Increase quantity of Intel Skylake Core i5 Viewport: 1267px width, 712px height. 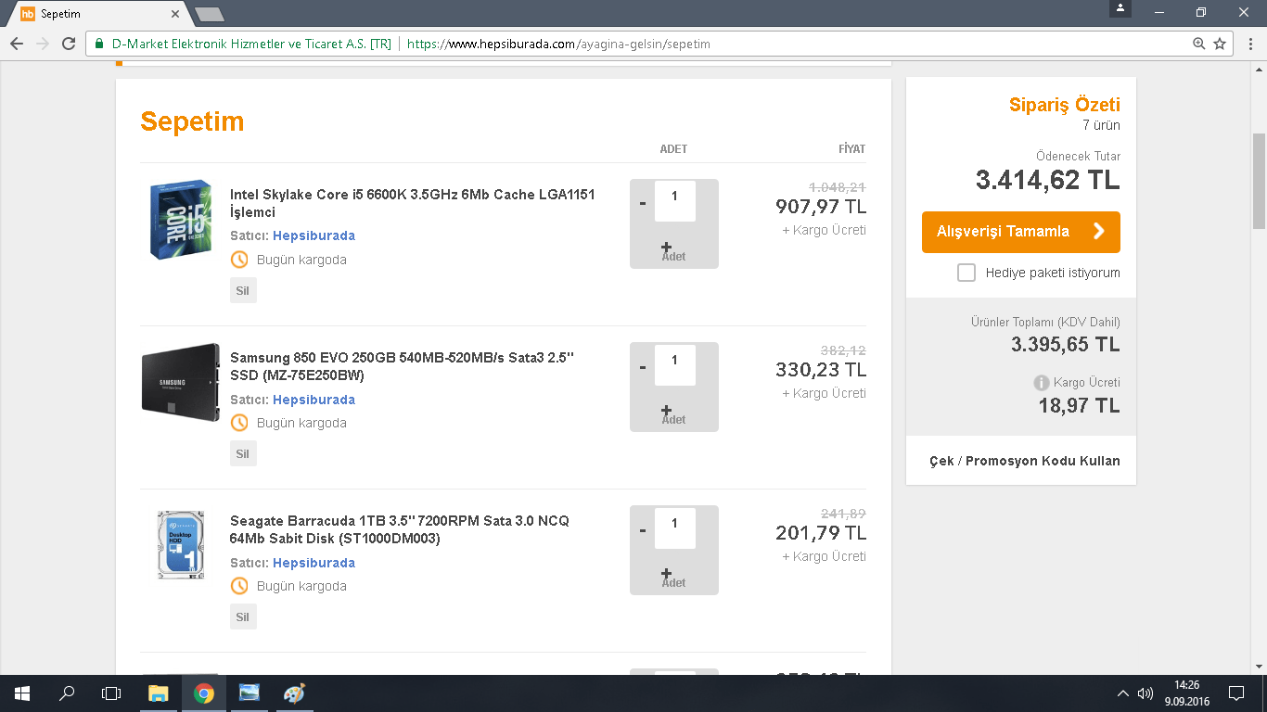click(x=666, y=247)
